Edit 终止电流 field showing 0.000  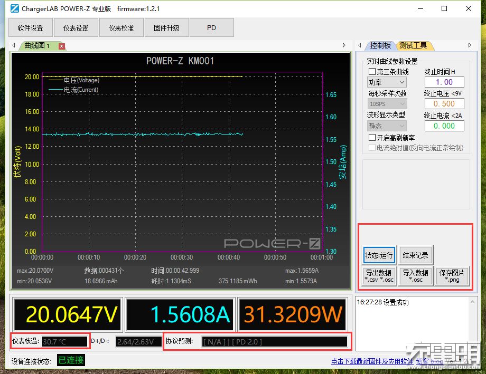(444, 126)
